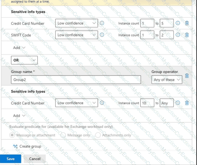197x165 pixels.
Task: Open Group operator 'Any of these' dropdown
Action: [x=167, y=80]
